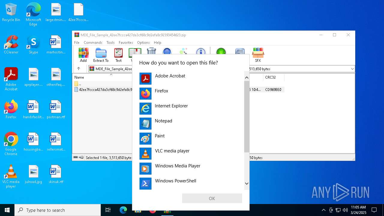
Task: Go up one folder level in WinRAR
Action: point(79,69)
